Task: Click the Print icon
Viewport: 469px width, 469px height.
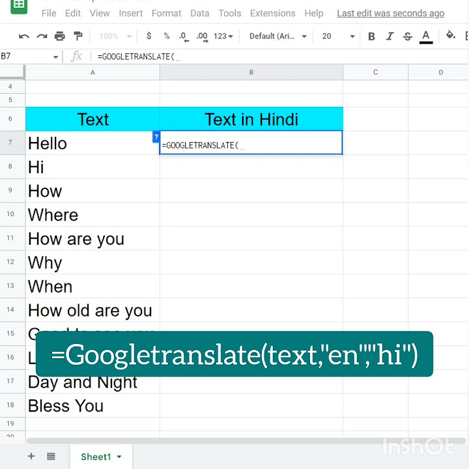Action: (x=60, y=36)
